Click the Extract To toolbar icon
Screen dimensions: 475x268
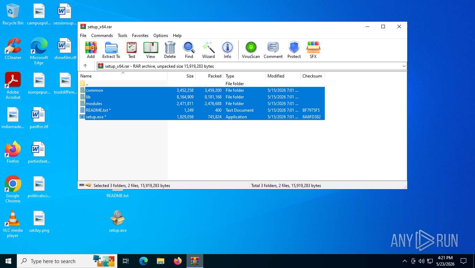click(111, 50)
